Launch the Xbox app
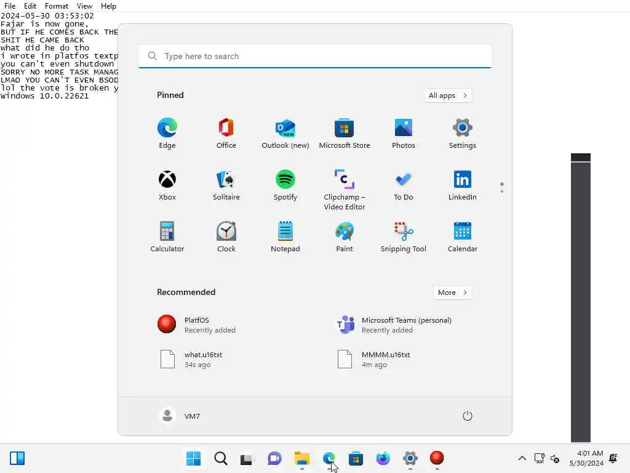Viewport: 630px width, 473px height. coord(167,185)
